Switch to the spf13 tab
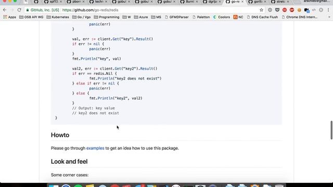This screenshot has width=333, height=187. tap(53, 2)
